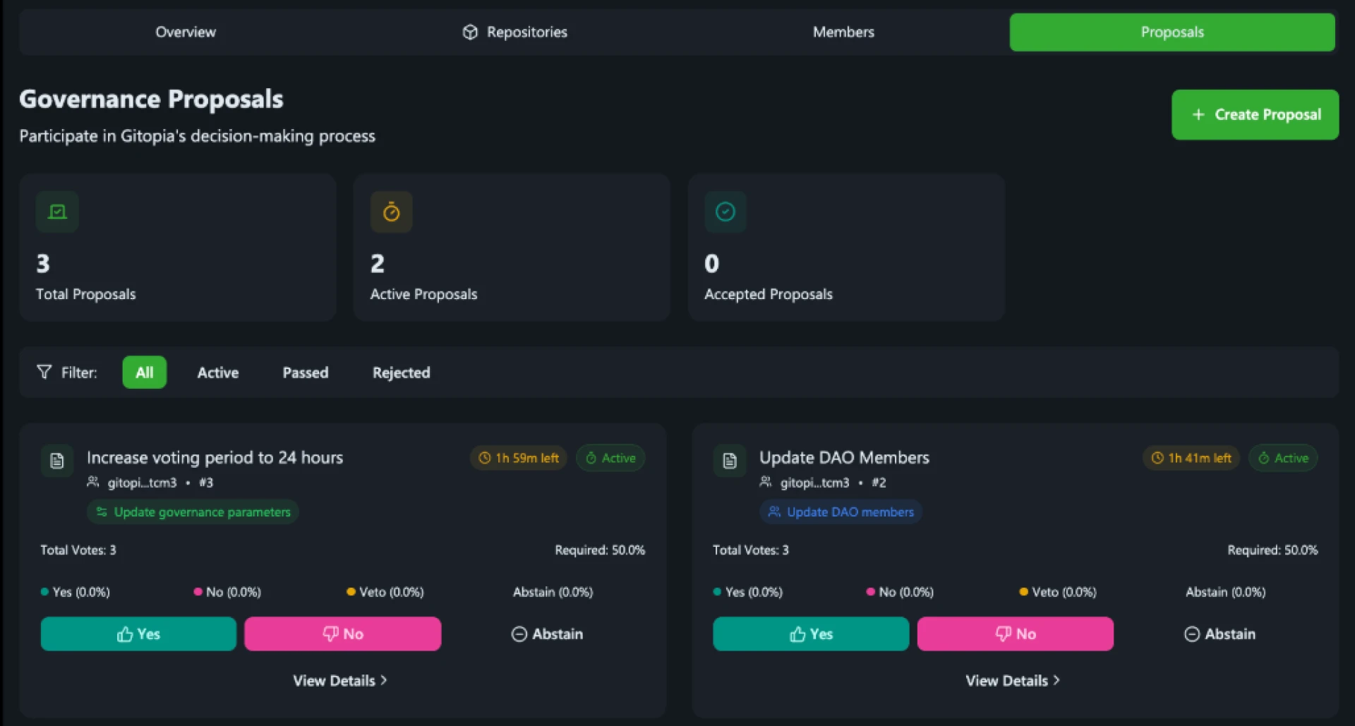
Task: Vote Yes on Increase voting period proposal
Action: 138,634
